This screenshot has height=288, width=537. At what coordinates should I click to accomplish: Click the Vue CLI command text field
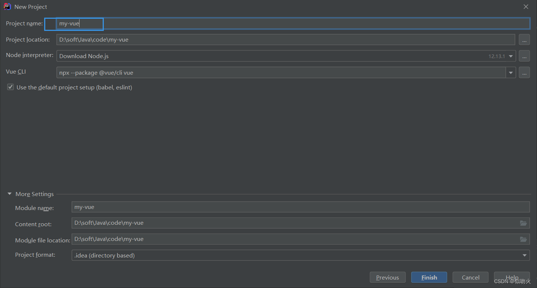click(281, 72)
